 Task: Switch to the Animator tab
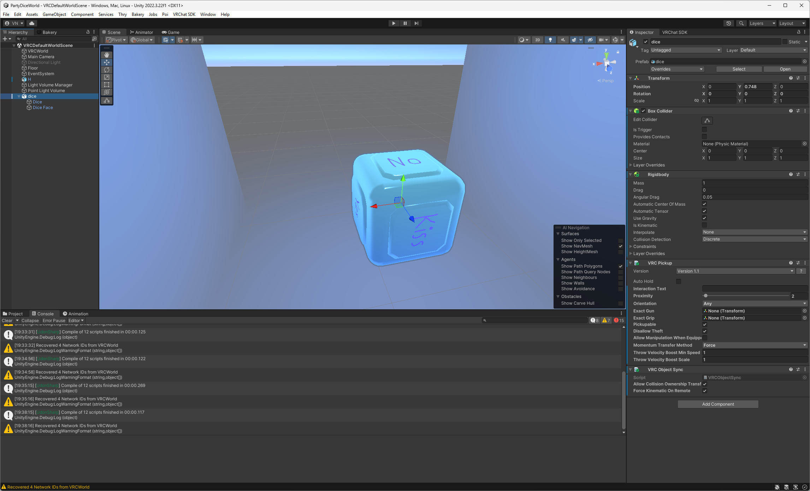pyautogui.click(x=141, y=32)
